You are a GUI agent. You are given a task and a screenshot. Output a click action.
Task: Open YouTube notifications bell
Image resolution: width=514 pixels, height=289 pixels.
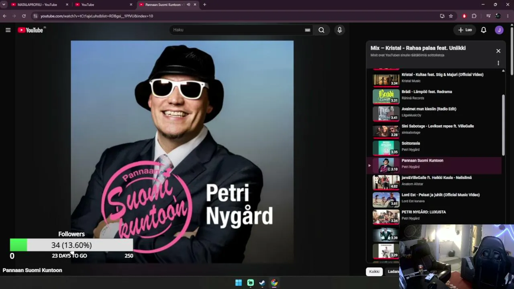(x=484, y=30)
